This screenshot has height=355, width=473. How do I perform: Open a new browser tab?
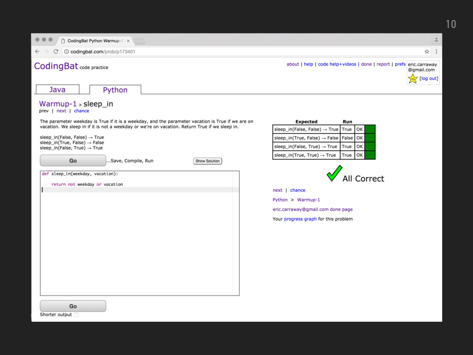pyautogui.click(x=139, y=41)
